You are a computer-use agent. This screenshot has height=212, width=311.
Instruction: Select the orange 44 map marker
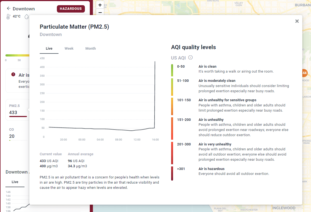click(304, 73)
